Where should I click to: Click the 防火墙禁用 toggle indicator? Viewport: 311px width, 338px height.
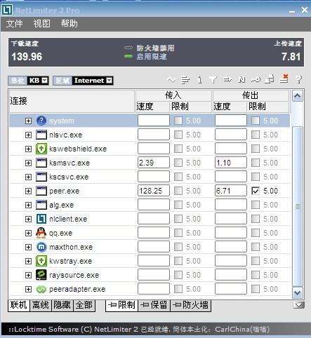[128, 48]
